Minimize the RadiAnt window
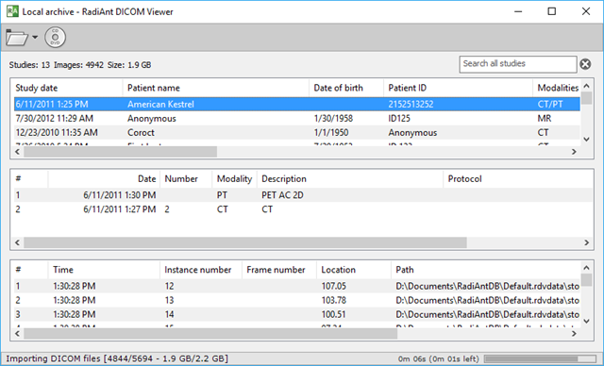Image resolution: width=604 pixels, height=366 pixels. [518, 11]
